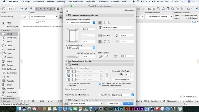
Task: Open Raumflächen-Begrenzung dropdown
Action: (117, 95)
